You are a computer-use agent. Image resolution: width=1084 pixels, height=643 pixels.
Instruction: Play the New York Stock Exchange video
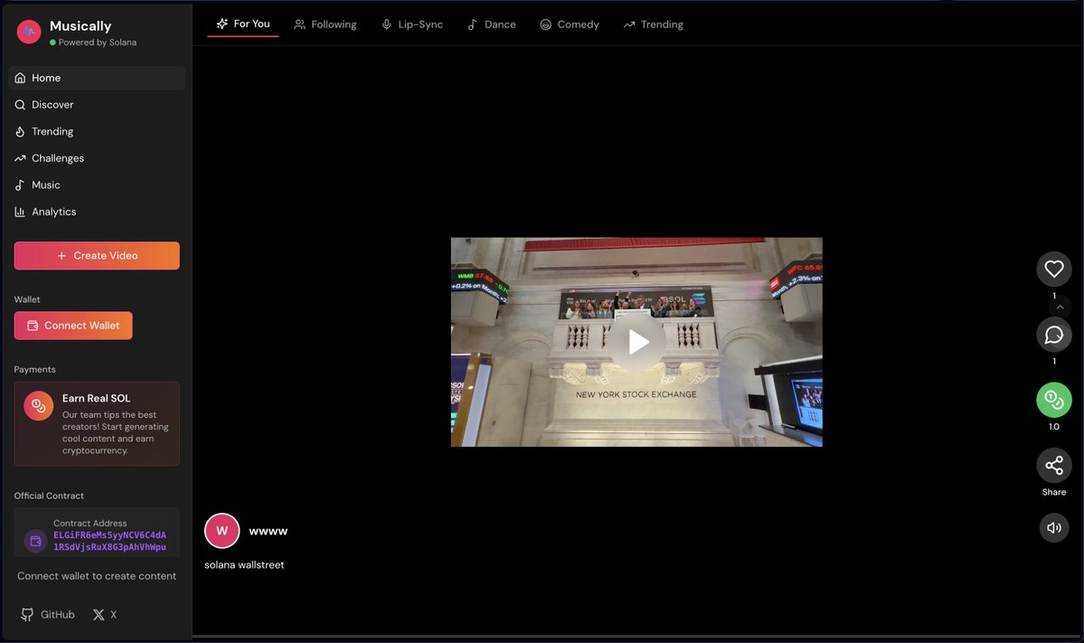coord(637,342)
